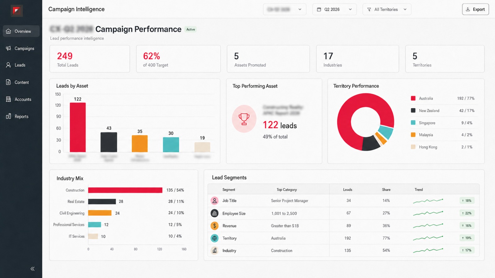Click the teal 30 bar in Leads by Asset
This screenshot has height=278, width=495.
(x=171, y=145)
